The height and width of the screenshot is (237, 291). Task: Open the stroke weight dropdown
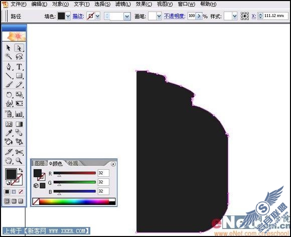tap(127, 17)
